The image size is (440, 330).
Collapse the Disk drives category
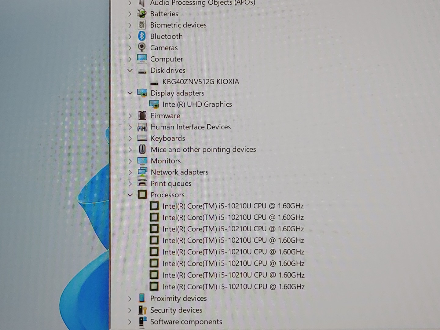tap(130, 70)
